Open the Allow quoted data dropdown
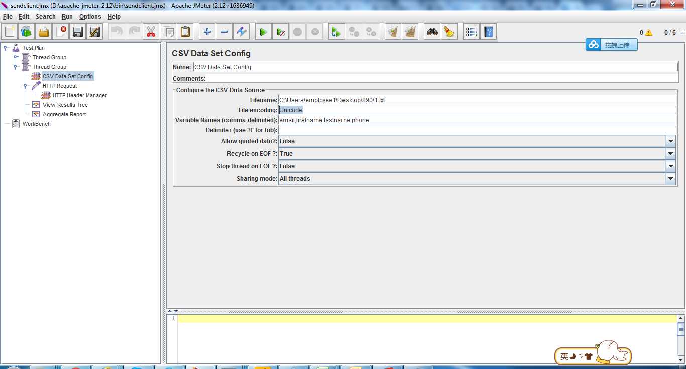The height and width of the screenshot is (369, 686). coord(671,141)
